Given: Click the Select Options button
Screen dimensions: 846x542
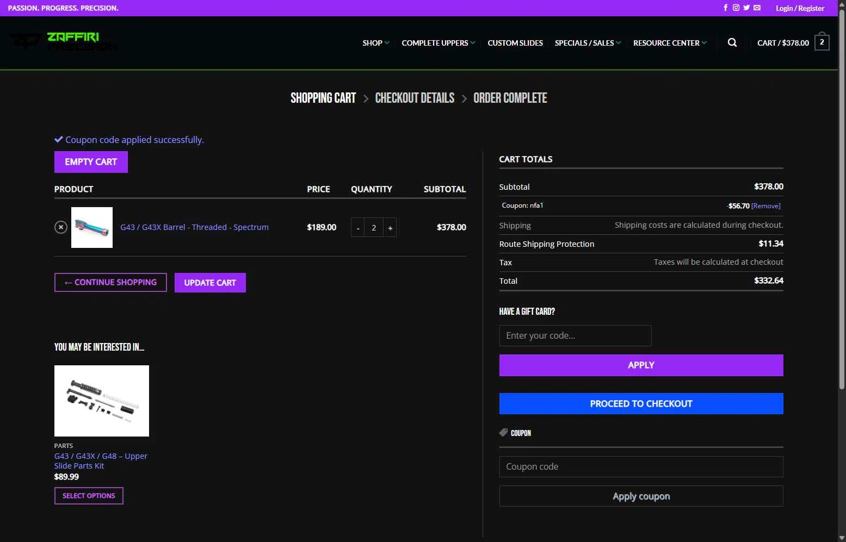Looking at the screenshot, I should [x=89, y=496].
